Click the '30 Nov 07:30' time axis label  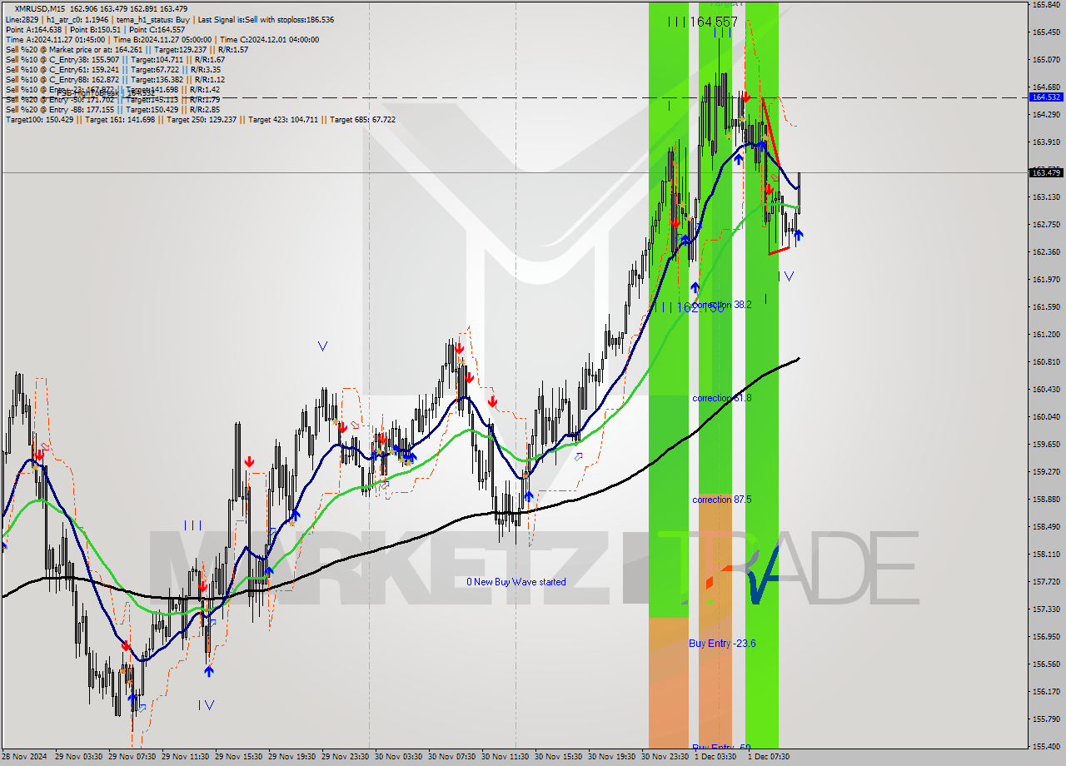tap(452, 757)
